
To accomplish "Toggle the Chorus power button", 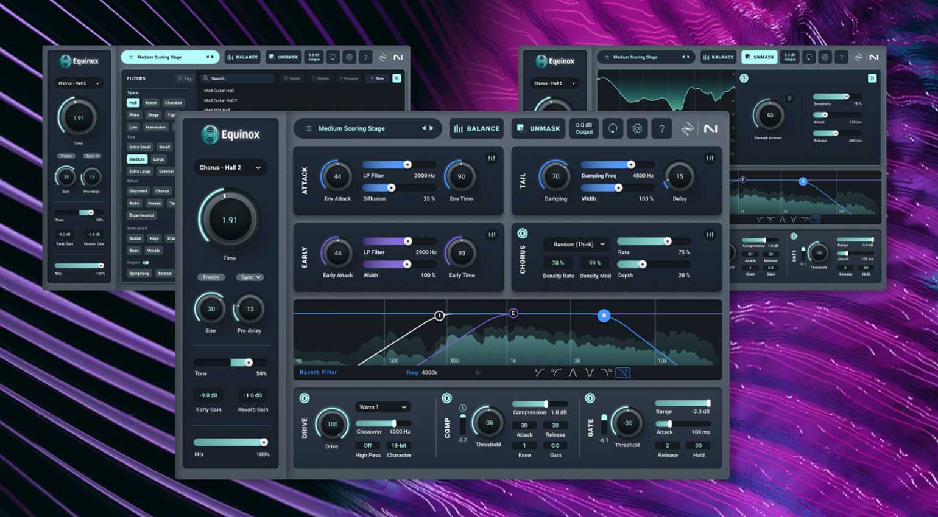I will pyautogui.click(x=523, y=234).
